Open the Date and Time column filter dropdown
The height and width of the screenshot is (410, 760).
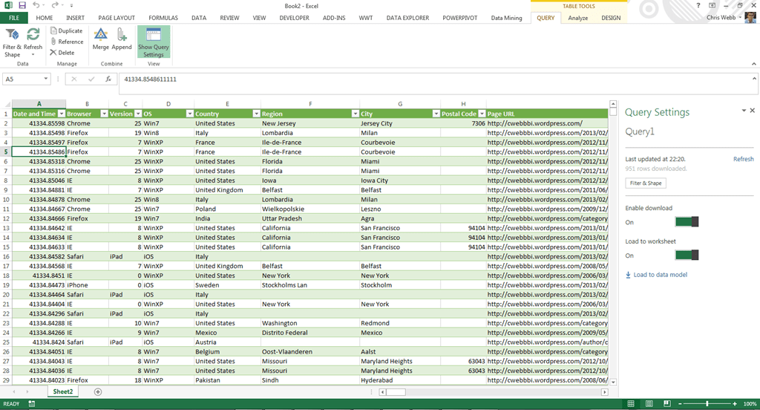click(62, 114)
